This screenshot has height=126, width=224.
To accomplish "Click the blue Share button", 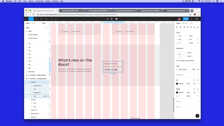I will pos(186,19).
